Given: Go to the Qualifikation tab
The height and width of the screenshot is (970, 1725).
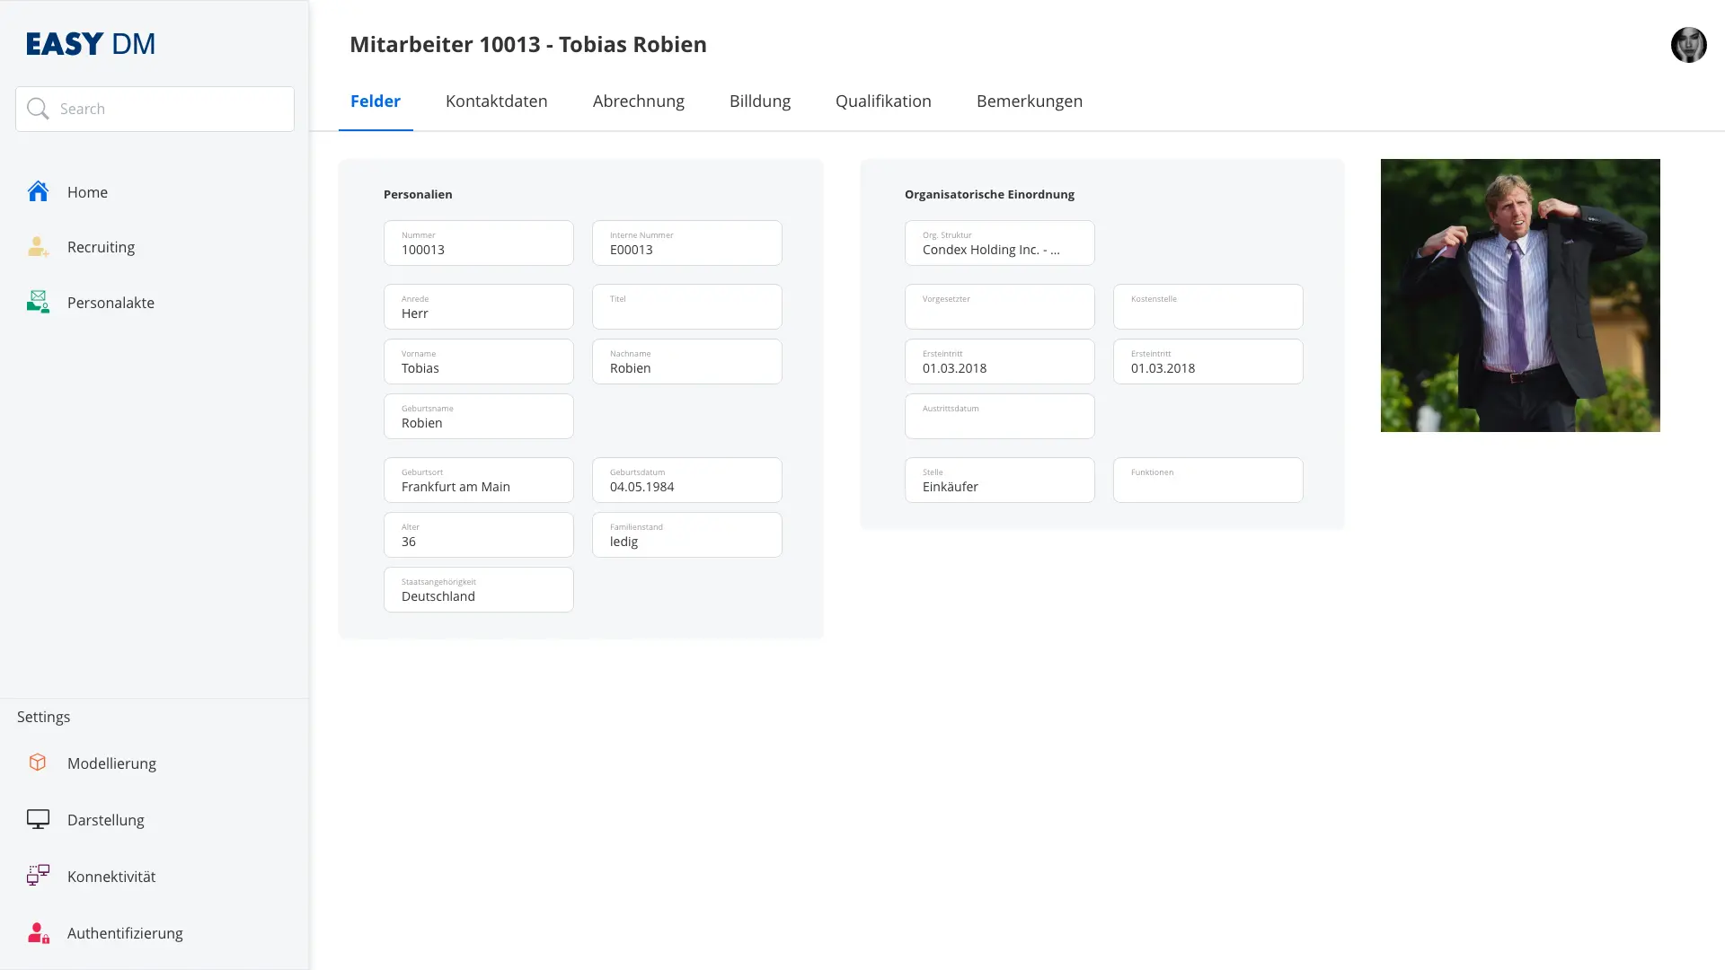Looking at the screenshot, I should click(x=883, y=101).
